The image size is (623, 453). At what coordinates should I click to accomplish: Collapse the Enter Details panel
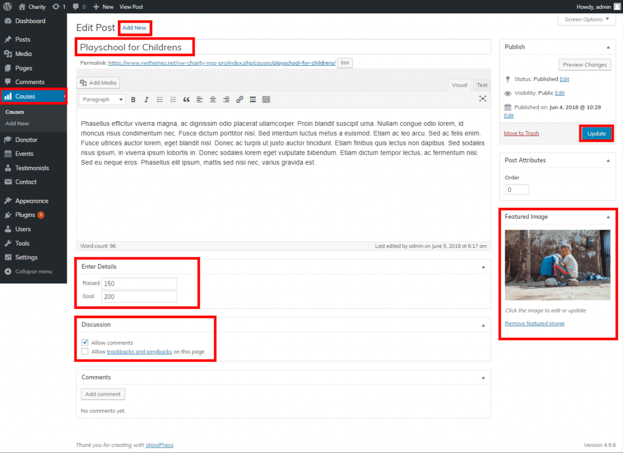tap(483, 267)
